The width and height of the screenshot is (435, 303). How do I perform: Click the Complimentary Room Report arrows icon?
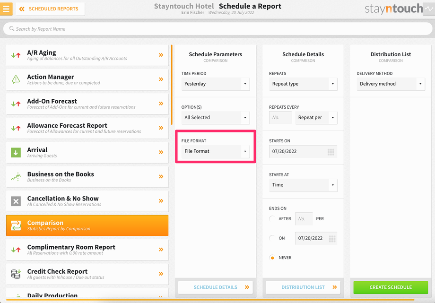click(16, 250)
